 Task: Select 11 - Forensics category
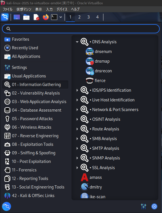[x=35, y=170]
